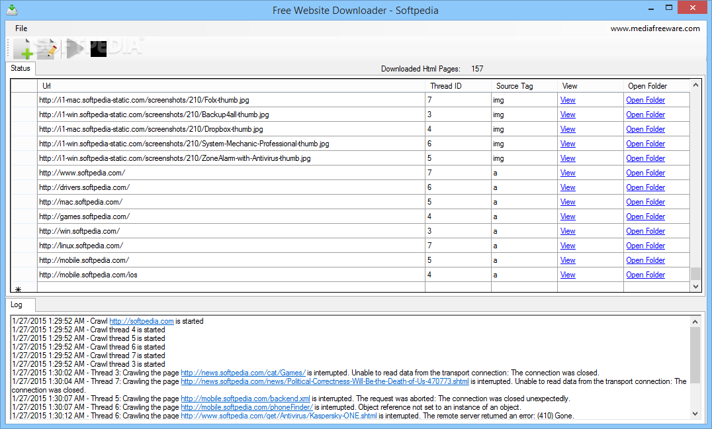View the mac.softpedia.com entry
This screenshot has height=429, width=712.
coord(568,202)
